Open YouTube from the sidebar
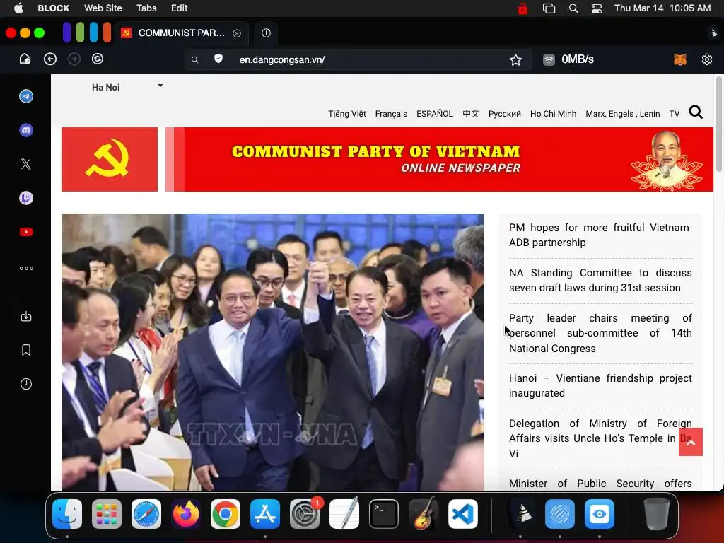The width and height of the screenshot is (724, 543). [x=26, y=232]
